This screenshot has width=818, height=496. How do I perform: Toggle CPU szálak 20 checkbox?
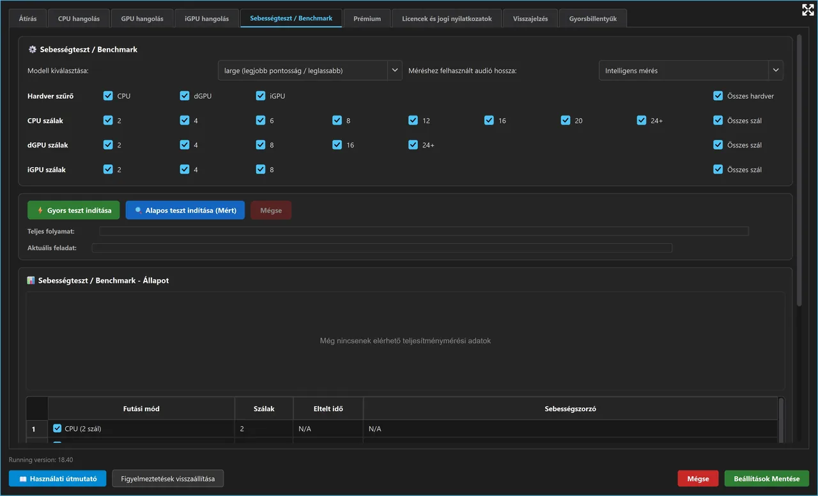[566, 120]
